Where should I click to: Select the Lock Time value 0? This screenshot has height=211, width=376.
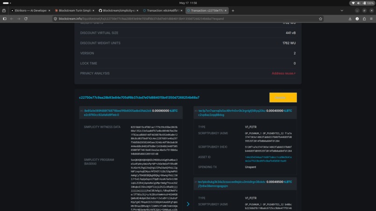point(295,63)
